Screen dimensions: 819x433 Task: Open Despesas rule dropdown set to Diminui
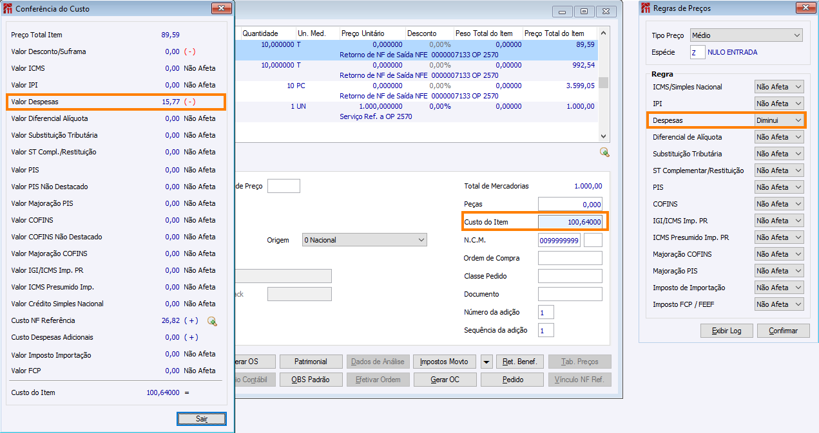click(779, 120)
